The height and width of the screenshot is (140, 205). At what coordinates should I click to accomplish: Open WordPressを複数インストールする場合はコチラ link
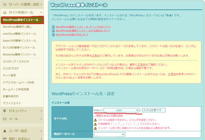[x=83, y=31]
